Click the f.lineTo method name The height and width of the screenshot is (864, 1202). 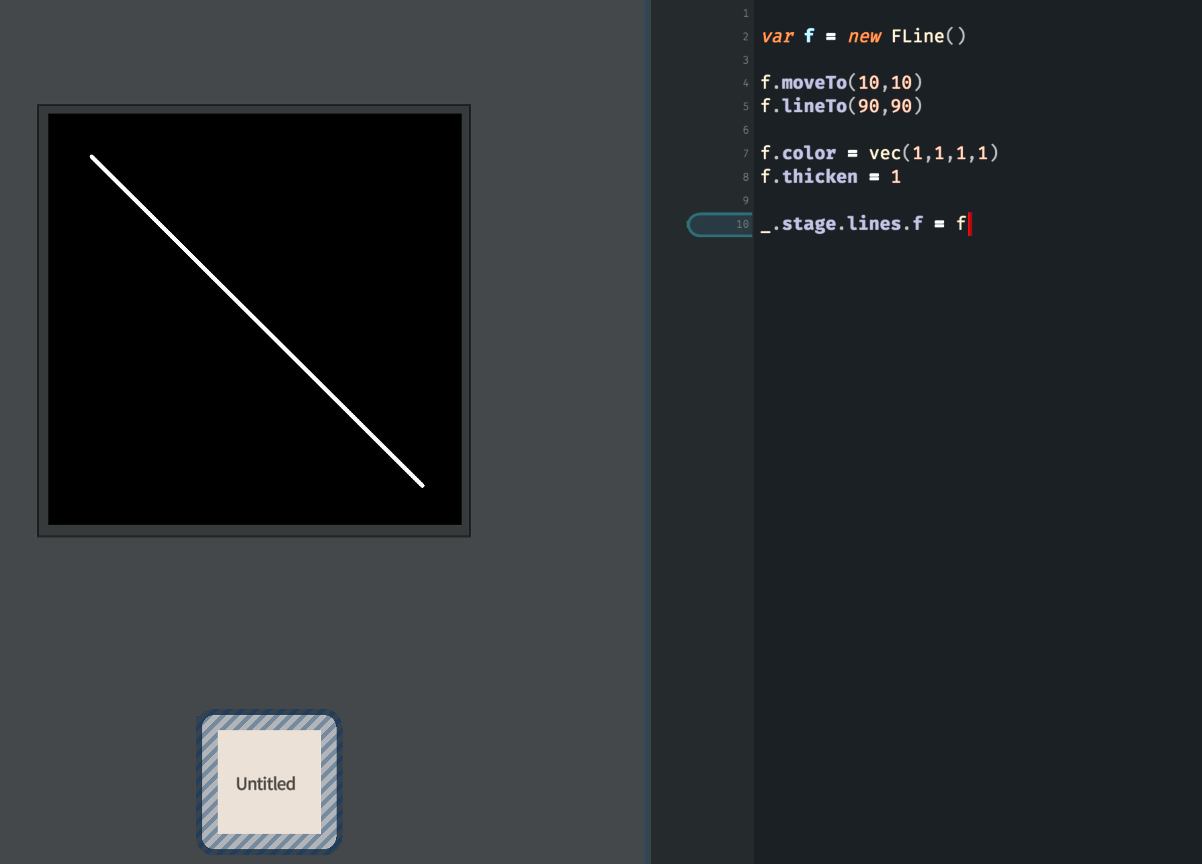pos(813,106)
